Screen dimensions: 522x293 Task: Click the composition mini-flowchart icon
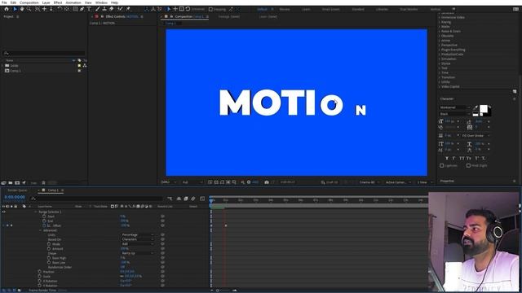point(170,199)
